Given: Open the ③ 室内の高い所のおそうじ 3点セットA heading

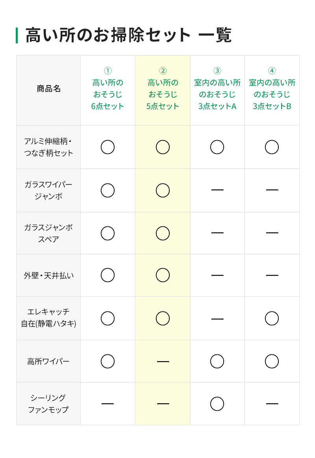Looking at the screenshot, I should click(217, 89).
